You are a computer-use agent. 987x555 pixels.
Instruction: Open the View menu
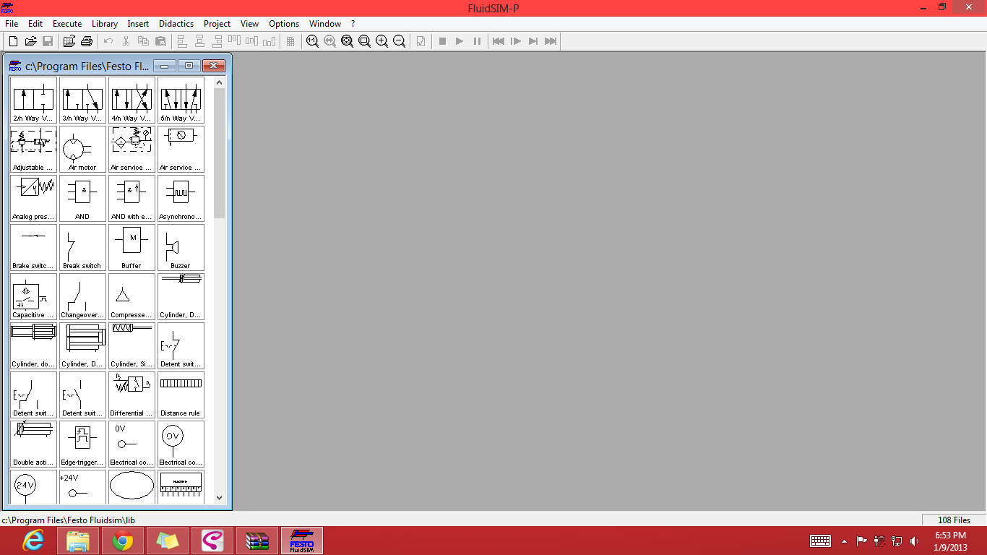click(x=250, y=24)
